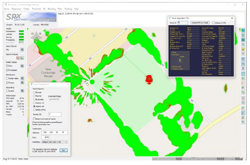This screenshot has height=165, width=250.
Task: Click the green Signal Analysis histogram icon
Action: click(x=23, y=58)
